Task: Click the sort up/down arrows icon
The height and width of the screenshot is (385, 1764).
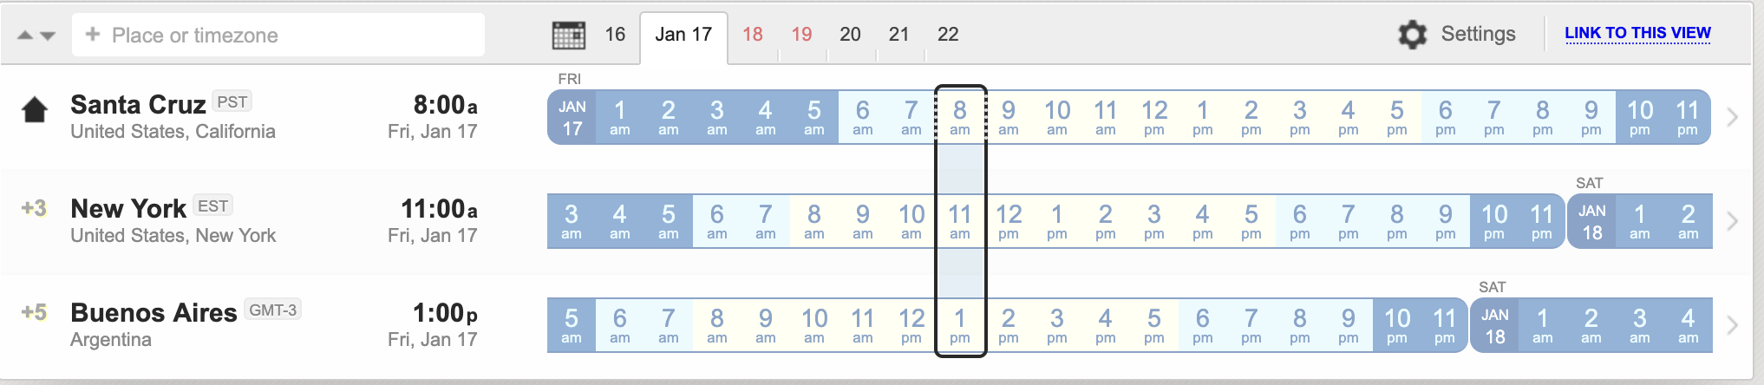Action: tap(36, 36)
